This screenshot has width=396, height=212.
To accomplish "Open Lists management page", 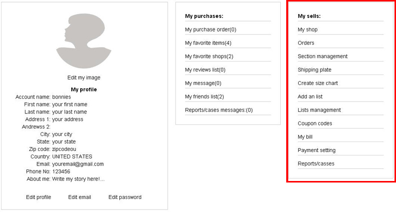I will 319,110.
